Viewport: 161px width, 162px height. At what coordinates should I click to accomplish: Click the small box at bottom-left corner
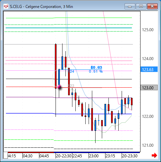pyautogui.click(x=5, y=155)
